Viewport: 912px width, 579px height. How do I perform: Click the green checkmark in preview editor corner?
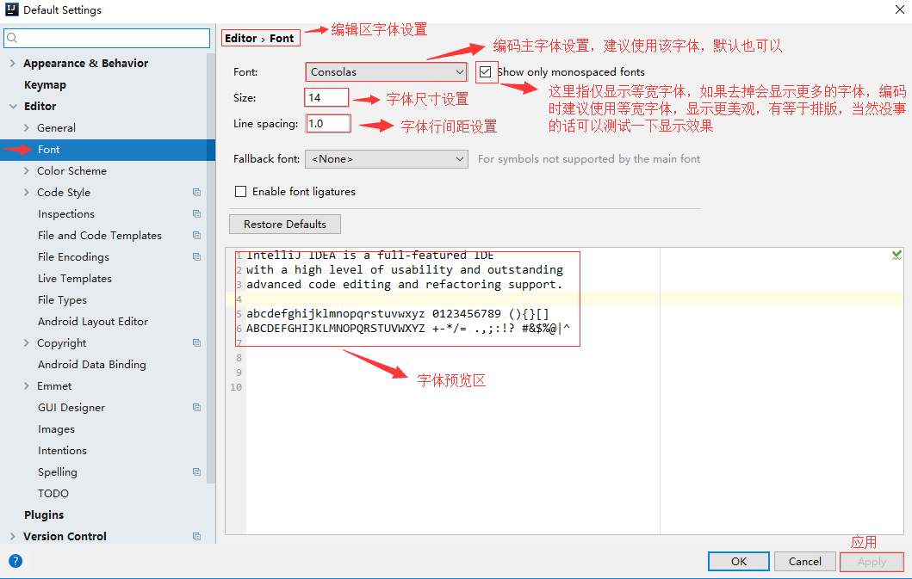pos(896,255)
